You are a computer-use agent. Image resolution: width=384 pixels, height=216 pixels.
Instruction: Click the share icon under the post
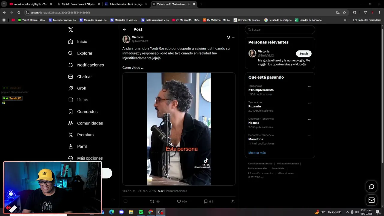pos(232,201)
